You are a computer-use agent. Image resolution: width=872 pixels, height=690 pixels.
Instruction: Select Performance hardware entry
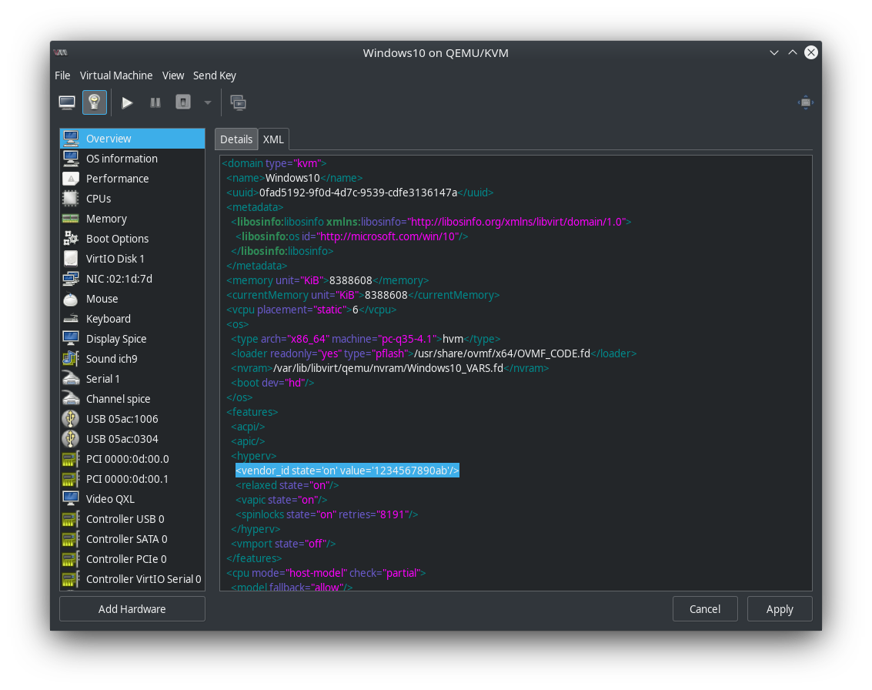click(132, 179)
